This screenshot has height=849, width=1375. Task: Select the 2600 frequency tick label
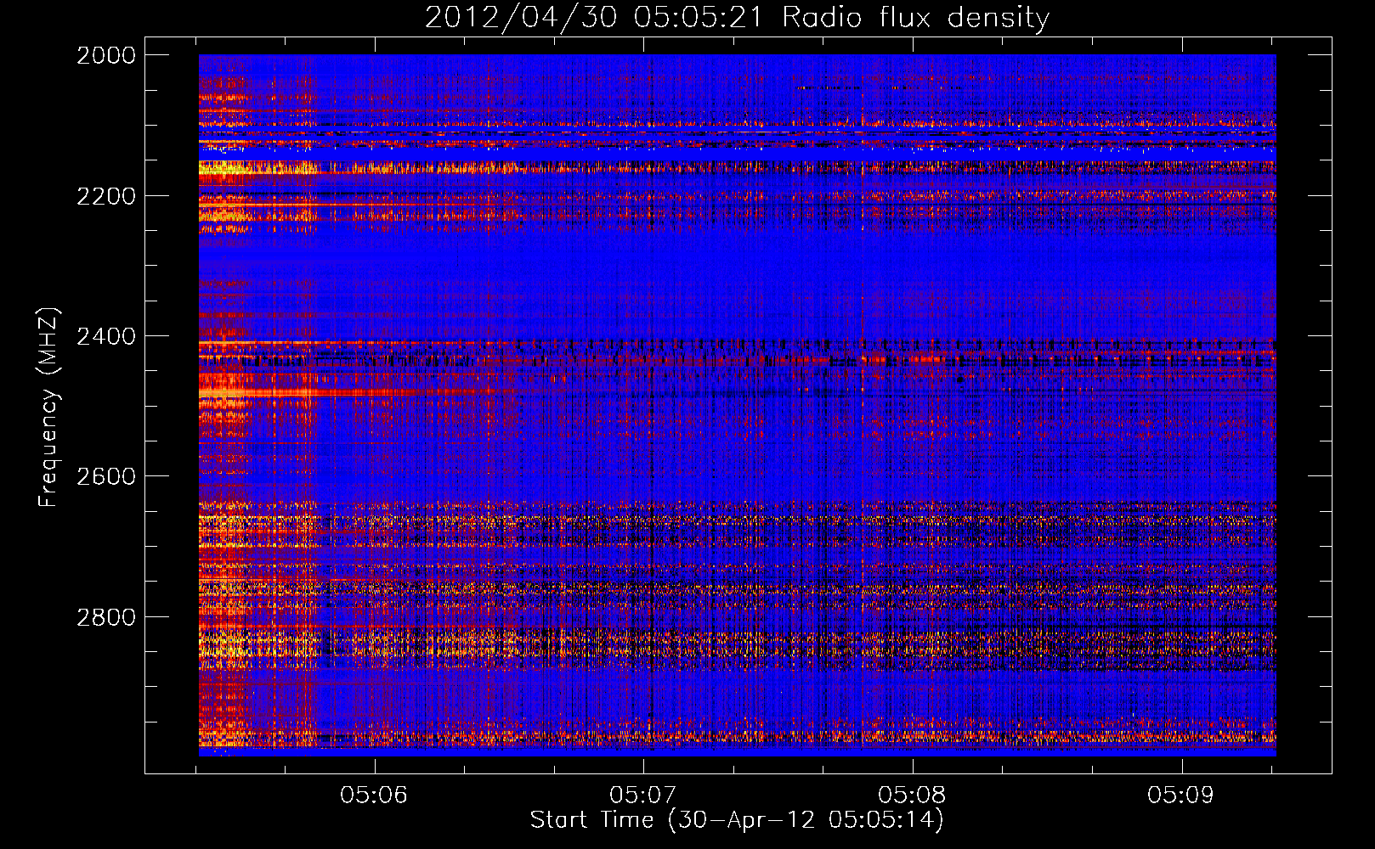click(106, 476)
